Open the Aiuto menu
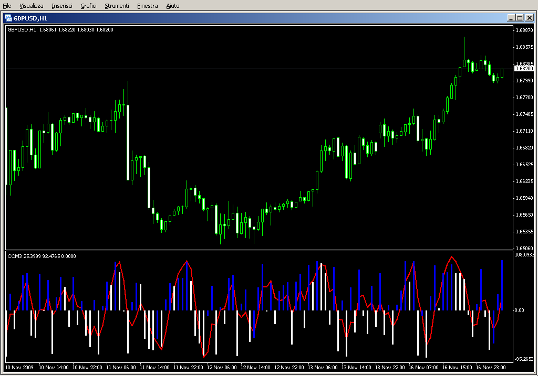The width and height of the screenshot is (538, 376). [172, 6]
